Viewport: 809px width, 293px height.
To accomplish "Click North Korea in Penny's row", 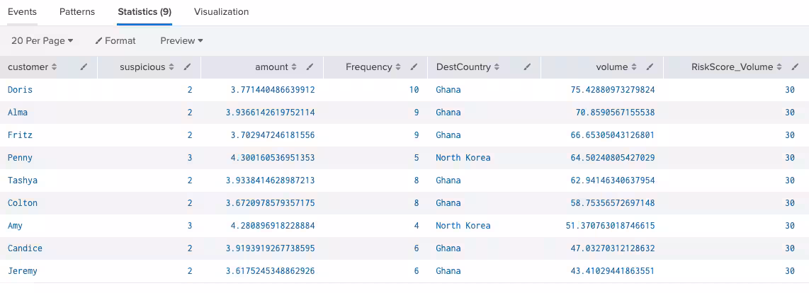I will (x=463, y=158).
